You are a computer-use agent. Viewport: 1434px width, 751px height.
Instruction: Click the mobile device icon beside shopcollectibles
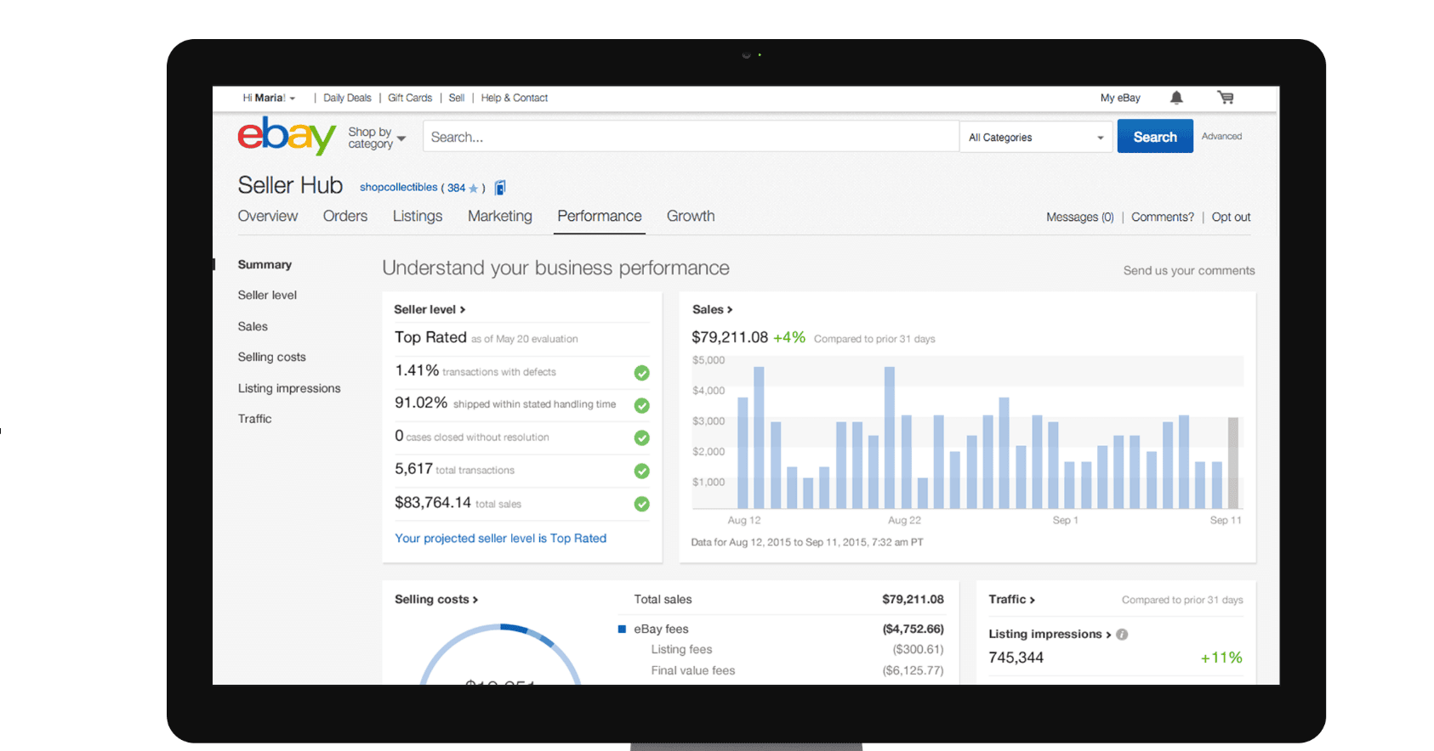click(500, 188)
